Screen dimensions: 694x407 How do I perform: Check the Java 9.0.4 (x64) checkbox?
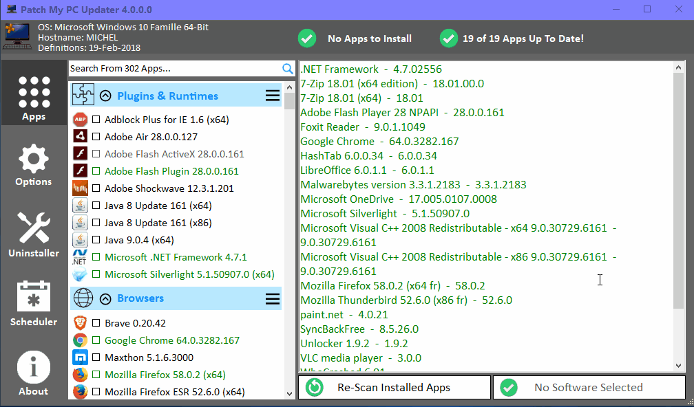coord(96,240)
